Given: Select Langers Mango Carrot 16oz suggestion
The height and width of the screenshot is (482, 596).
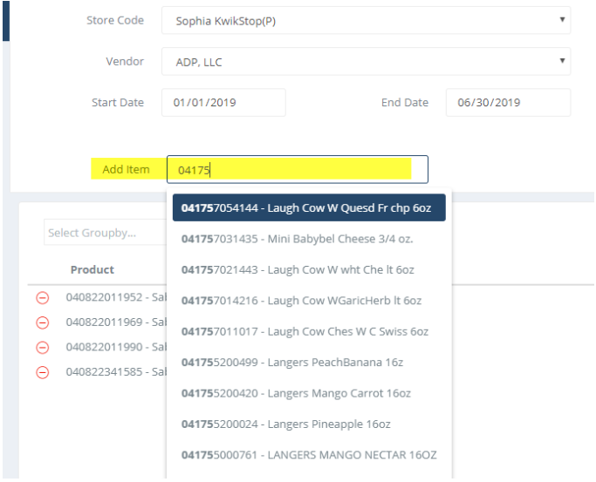Looking at the screenshot, I should pos(309,393).
